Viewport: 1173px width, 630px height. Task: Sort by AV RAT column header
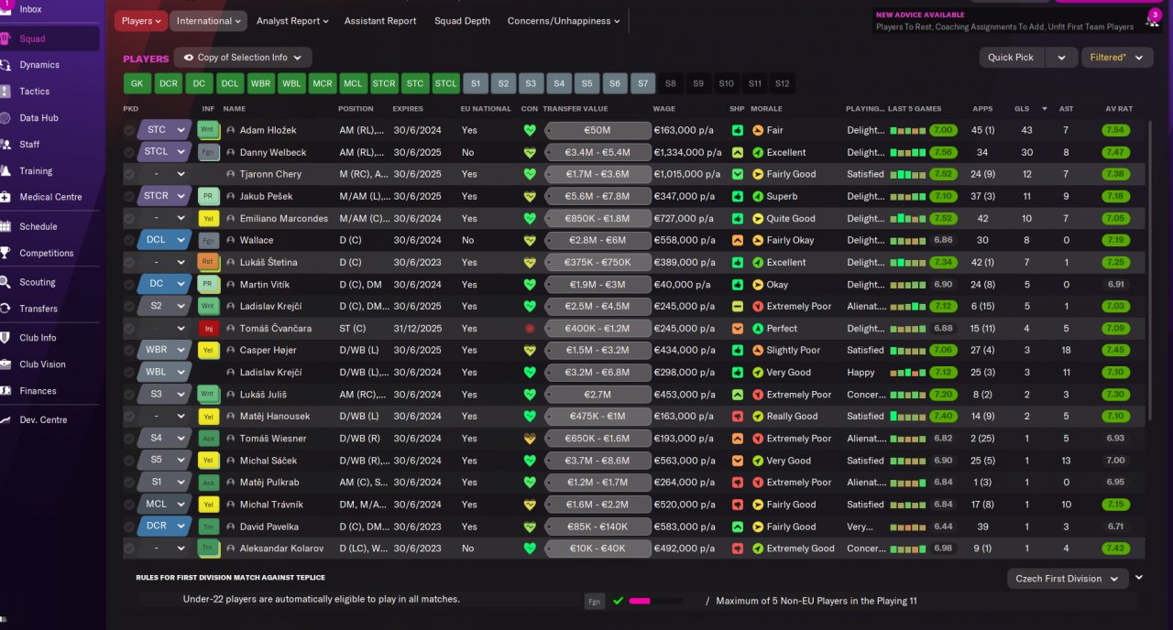[x=1119, y=109]
